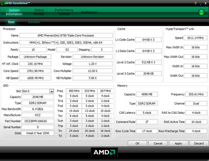
Task: Click RAS Active Time 10 clock field
Action: (196, 122)
